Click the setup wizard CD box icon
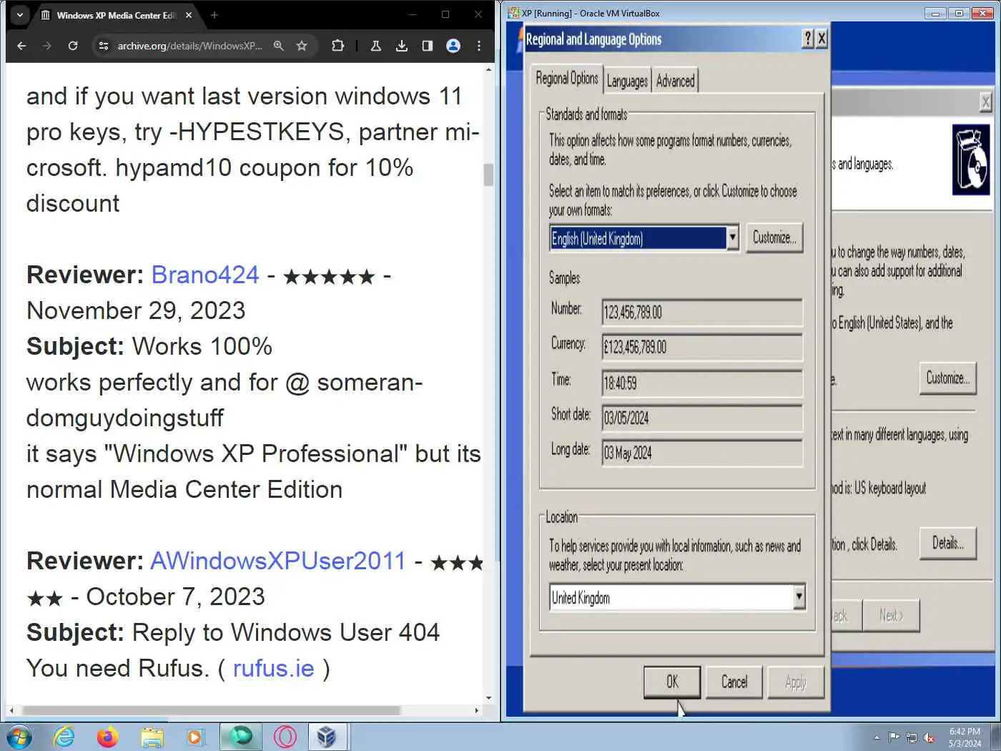Viewport: 1001px width, 751px height. point(971,159)
